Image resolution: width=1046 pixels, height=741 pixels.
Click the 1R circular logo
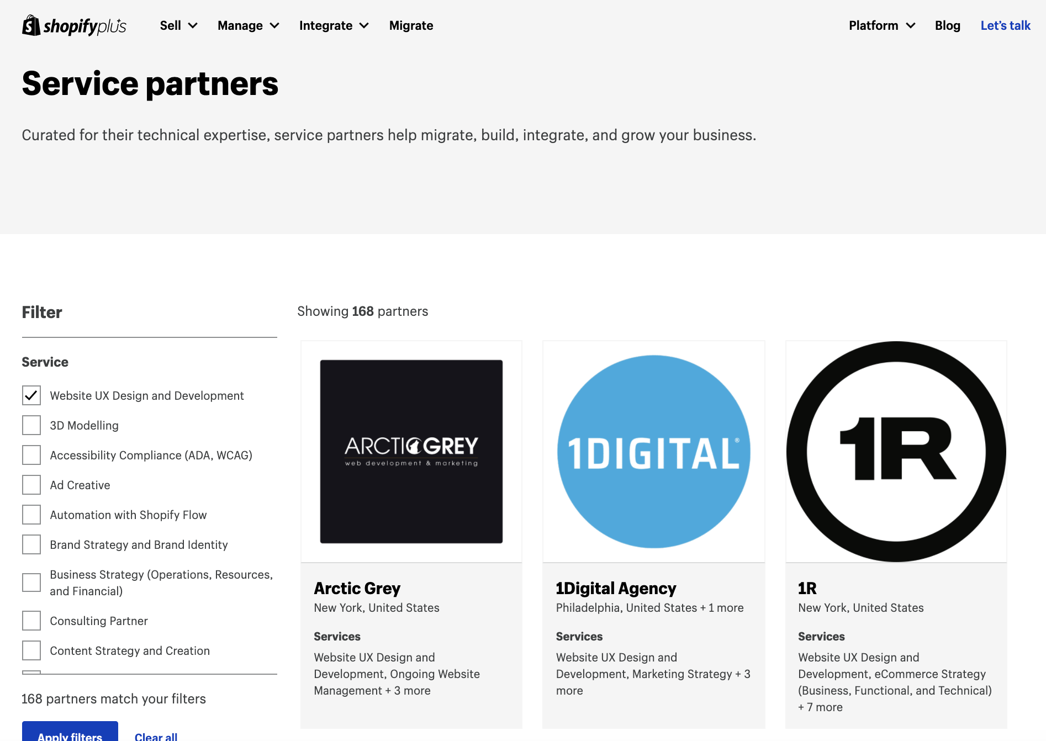tap(896, 451)
